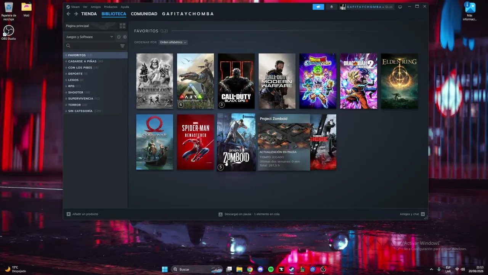Switch to the COMUNIDAD tab
This screenshot has width=488, height=275.
coord(144,14)
